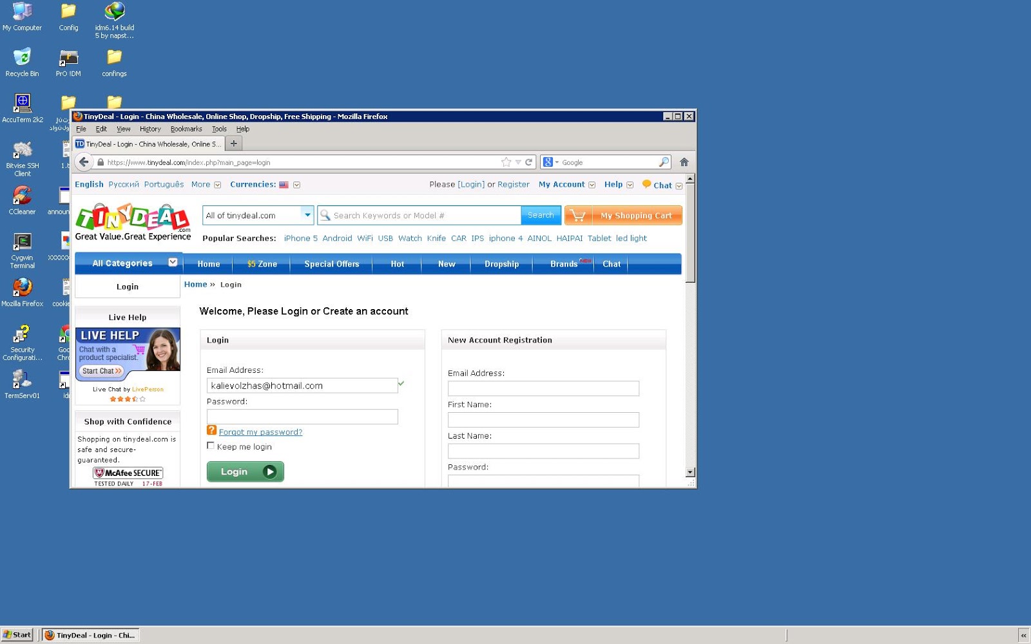The height and width of the screenshot is (644, 1031).
Task: Go back with Firefox back arrow
Action: click(84, 162)
